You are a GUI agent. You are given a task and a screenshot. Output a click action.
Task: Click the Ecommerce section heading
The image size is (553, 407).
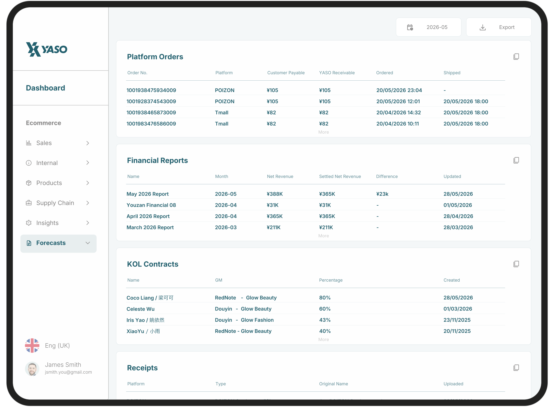click(x=43, y=123)
